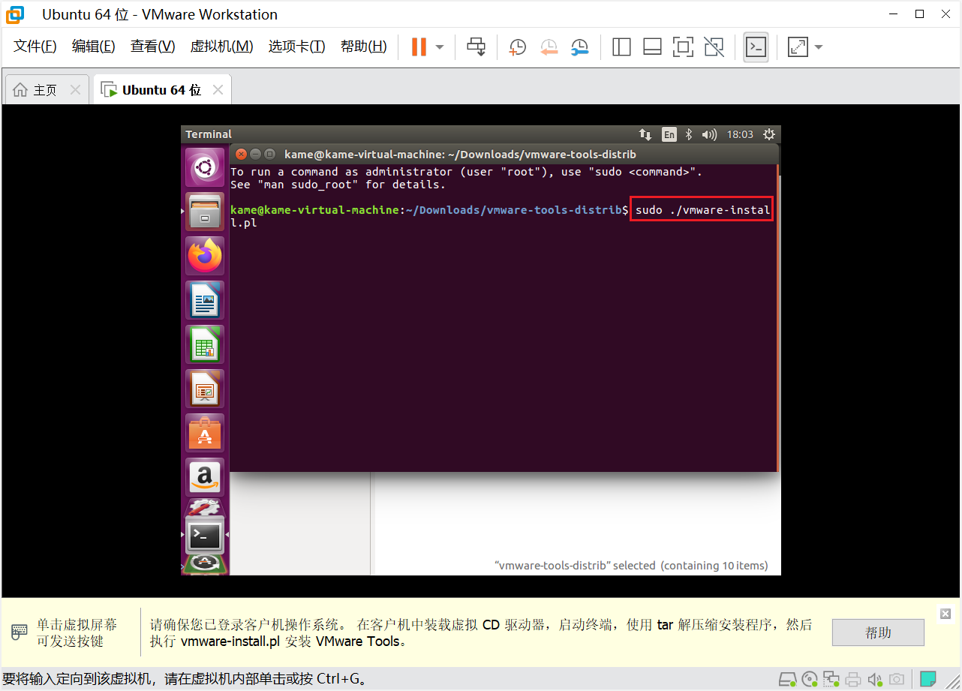Launch LibreOffice Impress from the launcher
This screenshot has height=691, width=962.
[x=205, y=389]
